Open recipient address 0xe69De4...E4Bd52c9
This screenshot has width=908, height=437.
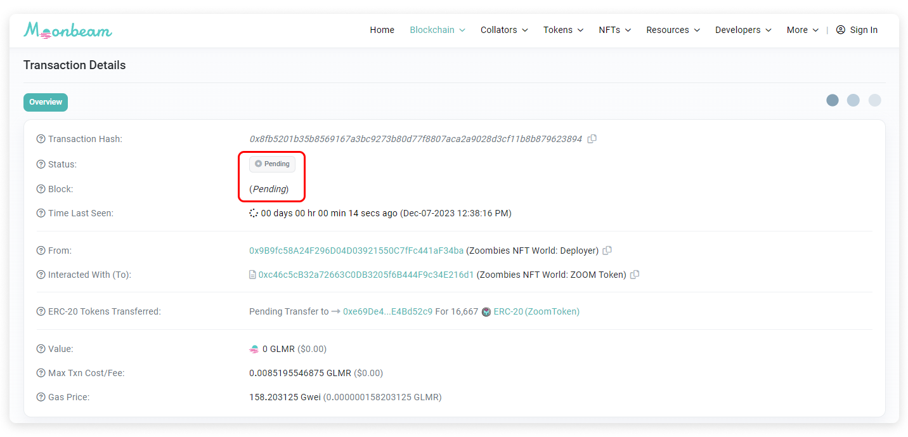pos(388,311)
